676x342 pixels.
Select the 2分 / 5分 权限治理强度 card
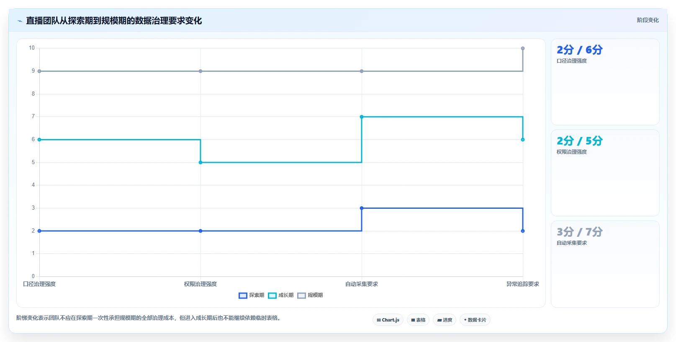(605, 173)
